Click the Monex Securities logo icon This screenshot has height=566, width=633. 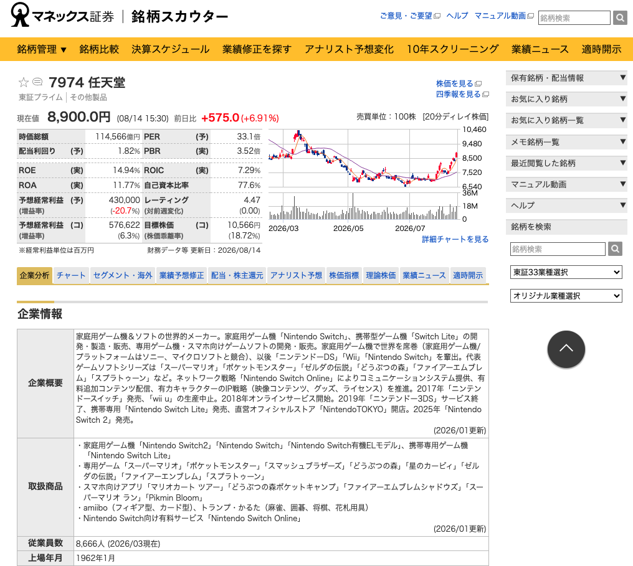[20, 14]
